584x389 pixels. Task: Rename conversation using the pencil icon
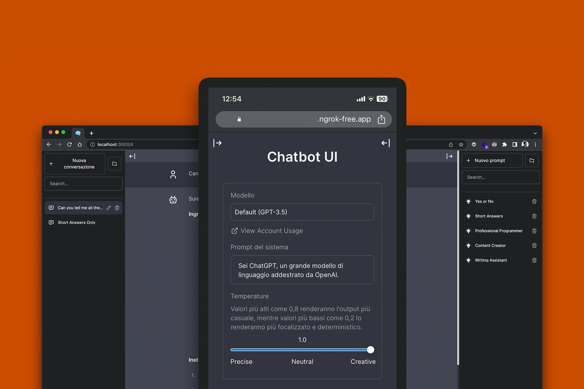tap(109, 208)
